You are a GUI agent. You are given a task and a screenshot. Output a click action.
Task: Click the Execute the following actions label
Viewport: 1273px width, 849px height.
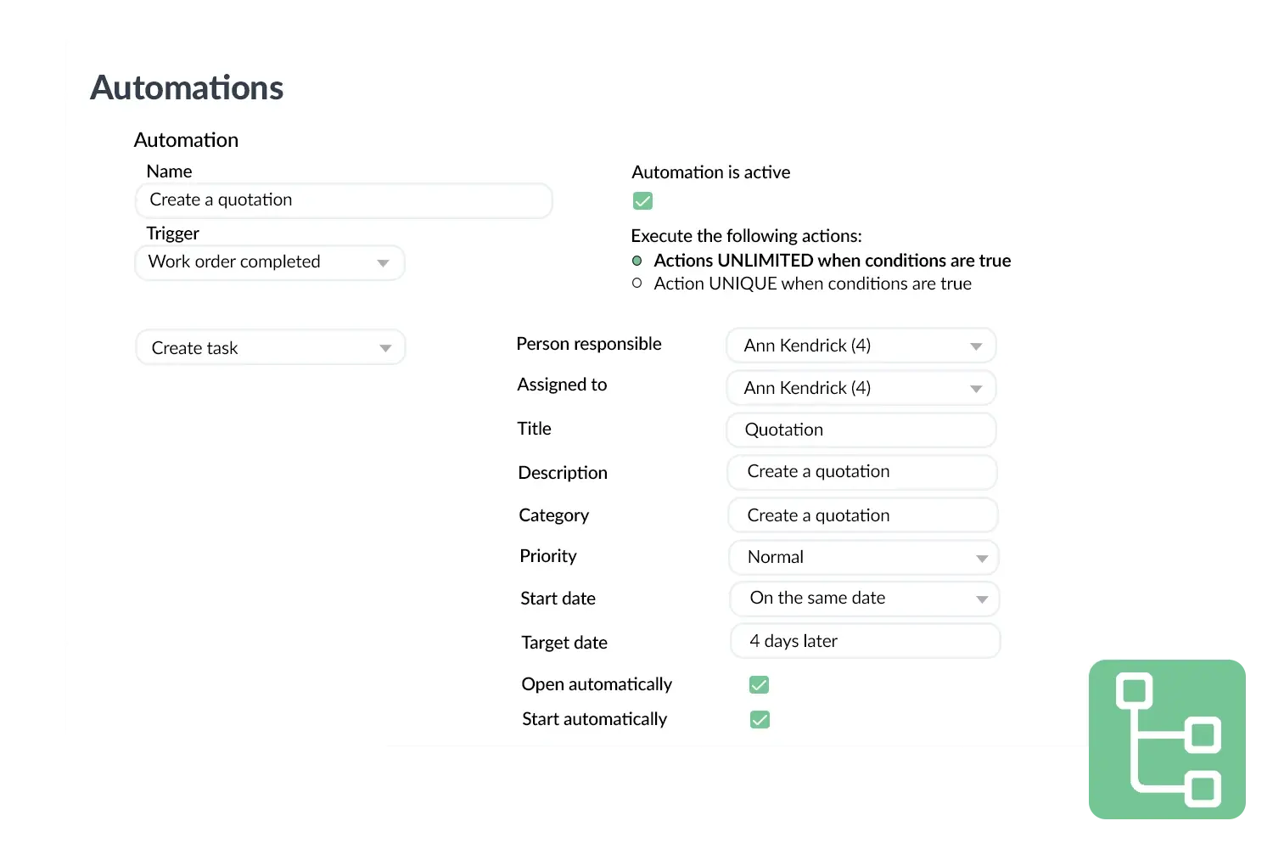tap(746, 235)
